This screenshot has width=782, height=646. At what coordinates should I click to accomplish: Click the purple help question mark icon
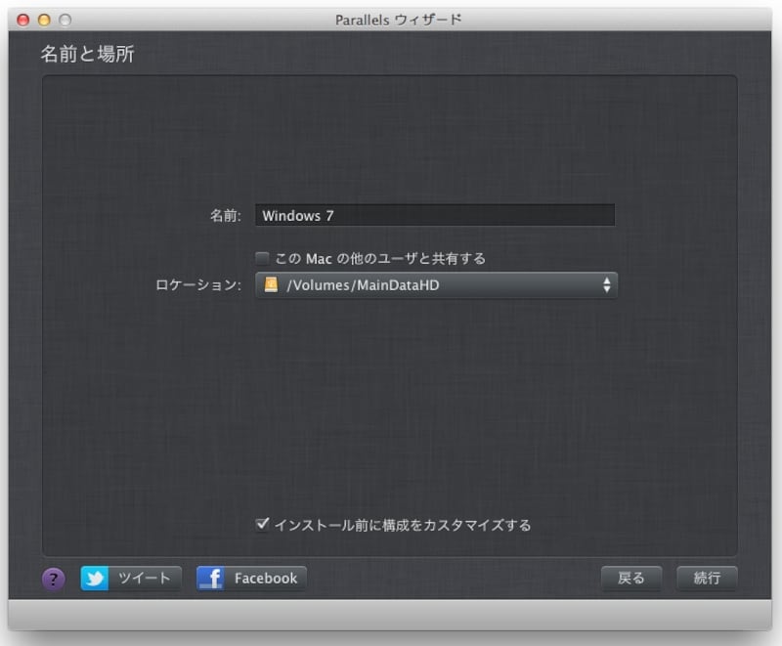coord(54,579)
